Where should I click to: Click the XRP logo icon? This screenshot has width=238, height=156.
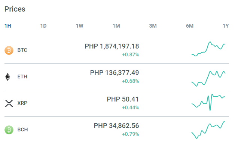point(9,103)
